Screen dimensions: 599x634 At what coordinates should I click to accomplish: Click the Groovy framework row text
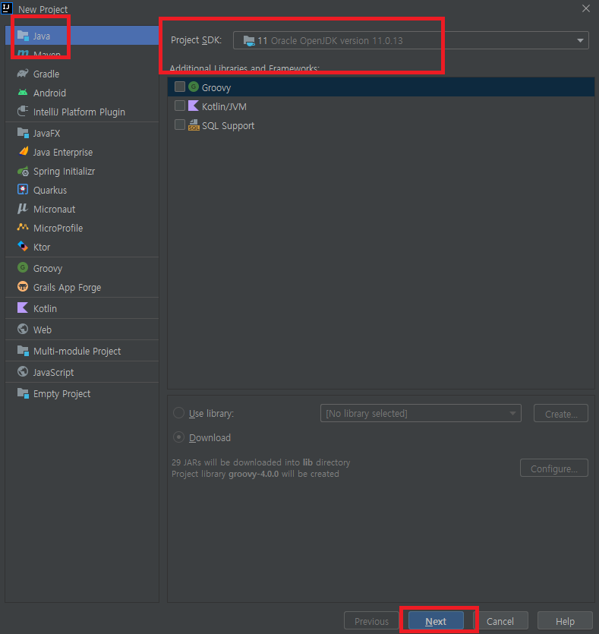click(x=216, y=88)
